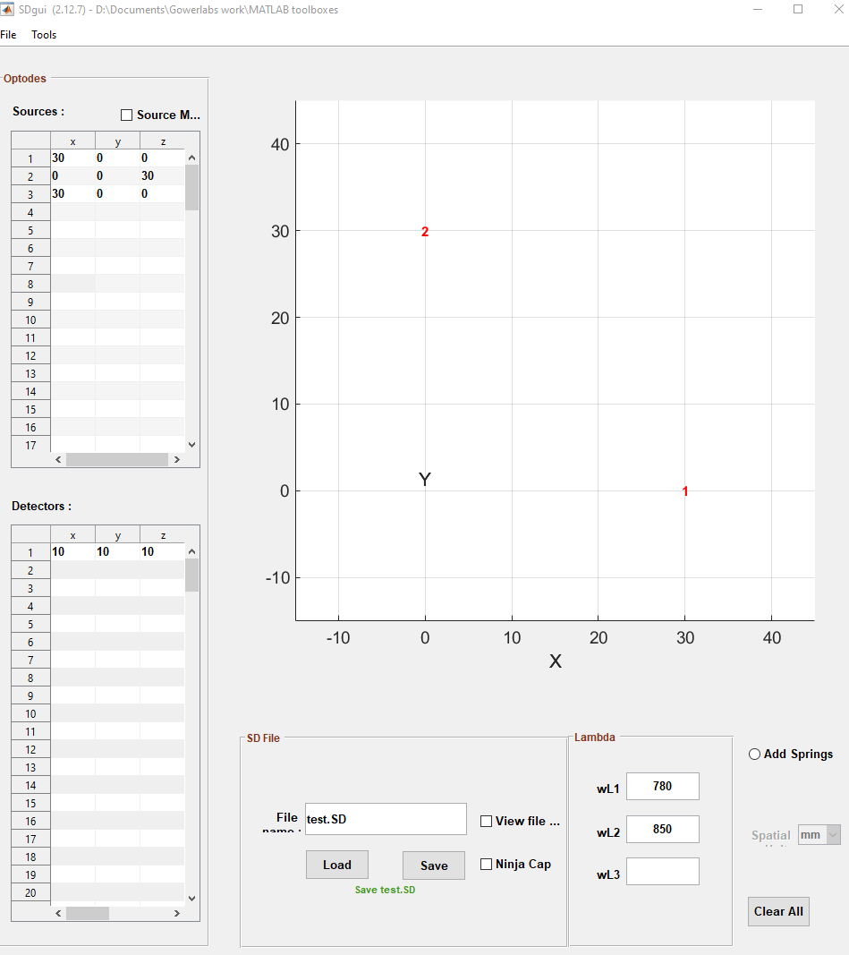The image size is (849, 955).
Task: Click Detectors table scroll right arrow
Action: (x=177, y=913)
